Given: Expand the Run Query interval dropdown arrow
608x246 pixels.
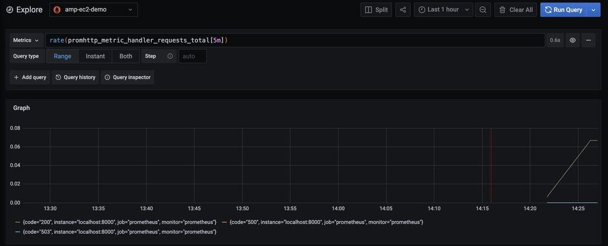Looking at the screenshot, I should [x=593, y=10].
